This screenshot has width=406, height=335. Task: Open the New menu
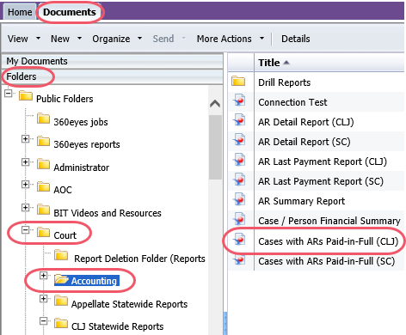(x=66, y=39)
